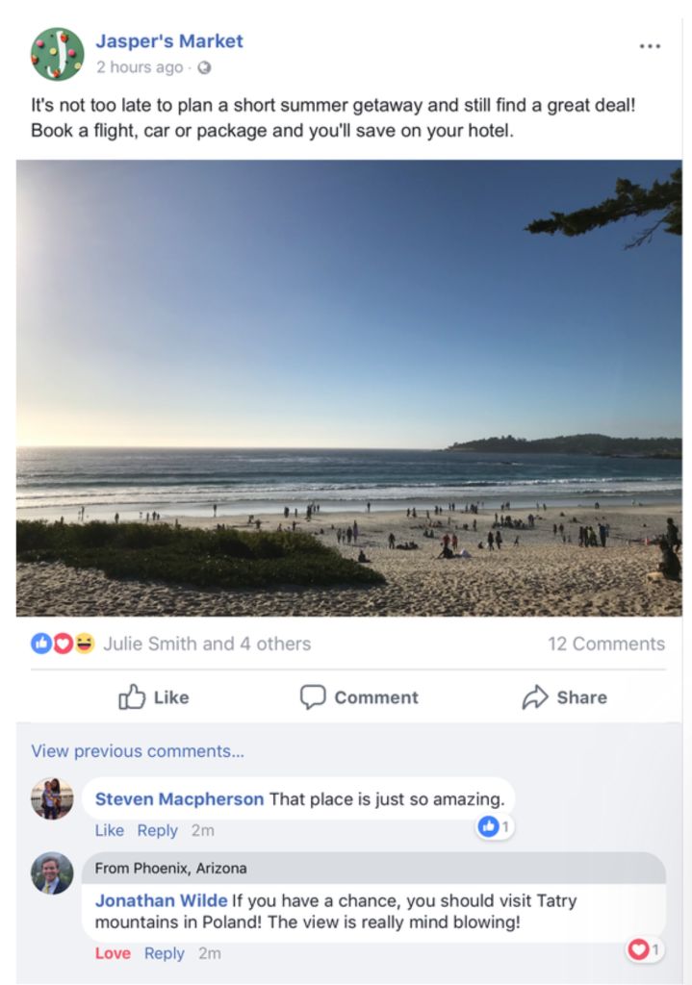Image resolution: width=692 pixels, height=985 pixels.
Task: Click the Comment speech bubble button
Action: (359, 697)
